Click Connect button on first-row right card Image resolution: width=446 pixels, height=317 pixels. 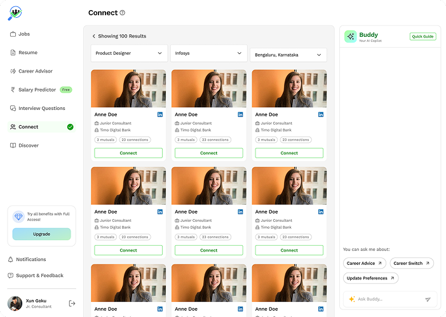pyautogui.click(x=289, y=153)
